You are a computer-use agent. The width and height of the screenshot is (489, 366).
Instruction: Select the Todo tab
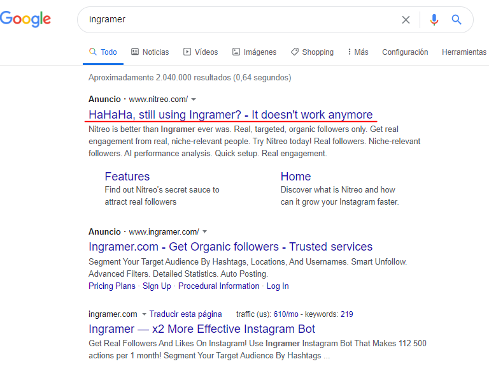click(103, 52)
